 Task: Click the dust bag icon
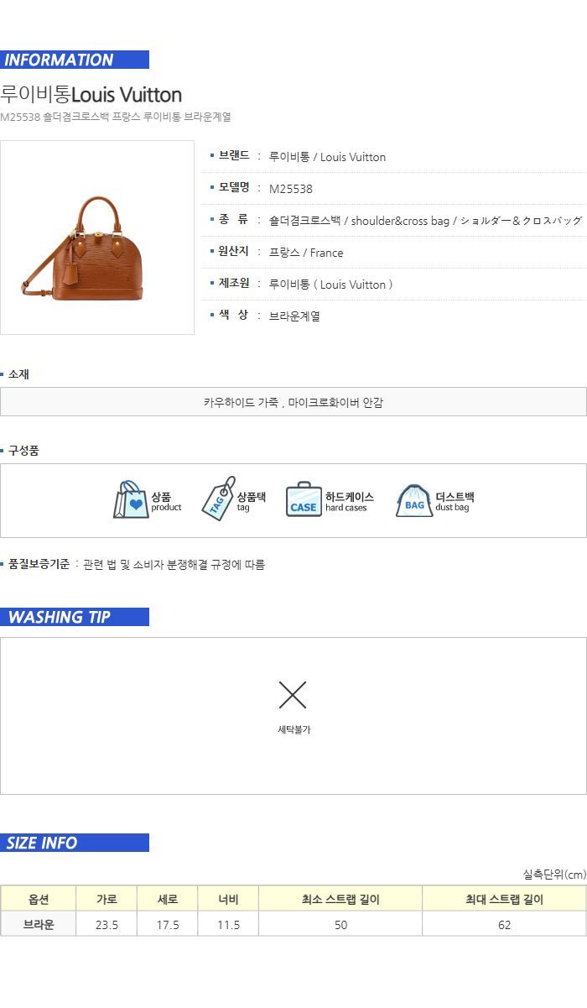pyautogui.click(x=414, y=500)
